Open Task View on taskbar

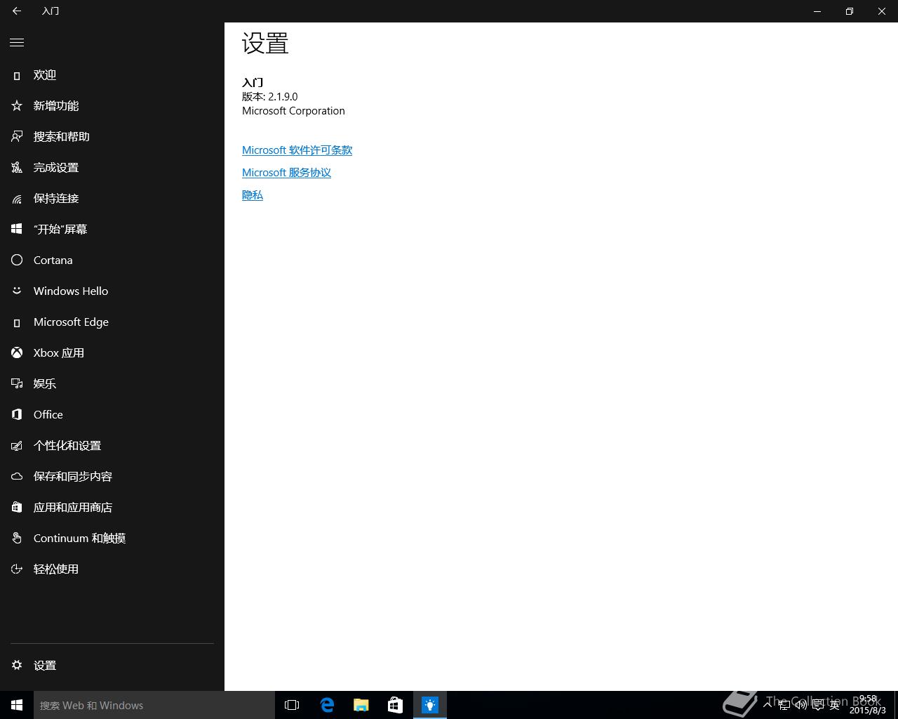point(292,705)
